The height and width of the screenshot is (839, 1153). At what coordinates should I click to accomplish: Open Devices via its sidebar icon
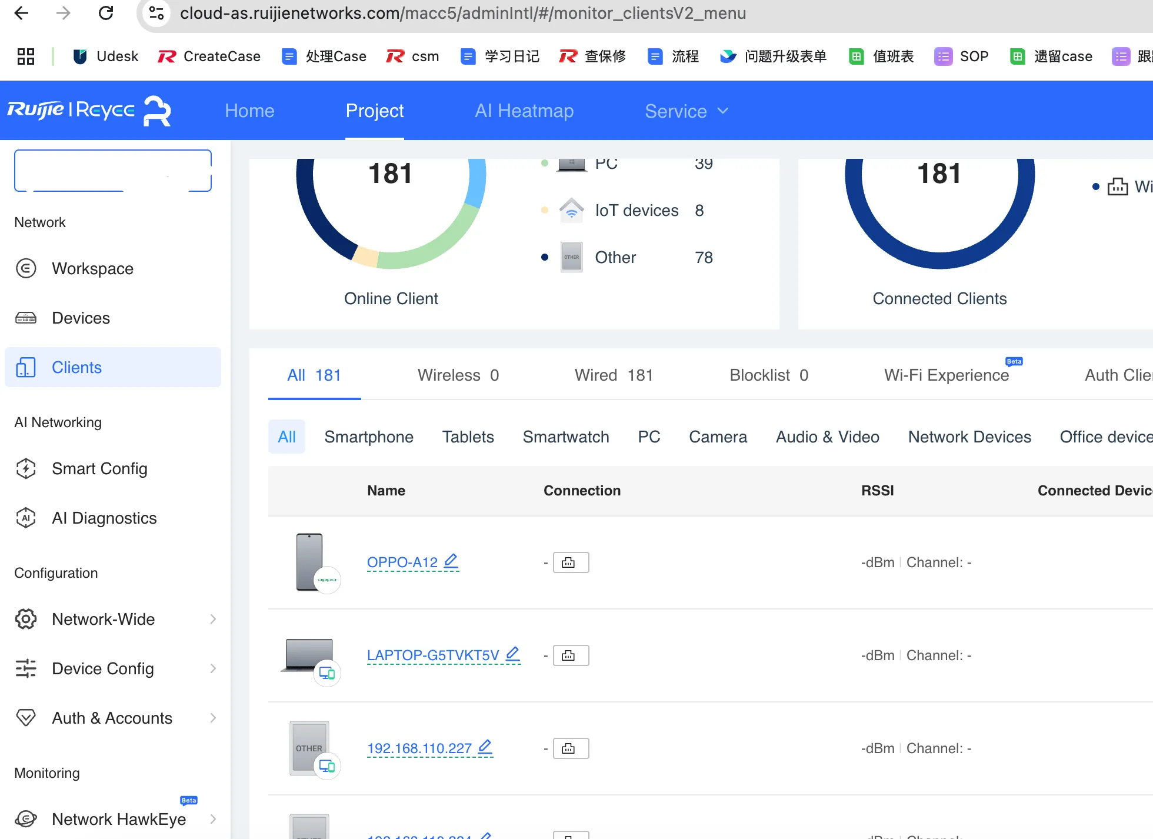(x=26, y=318)
